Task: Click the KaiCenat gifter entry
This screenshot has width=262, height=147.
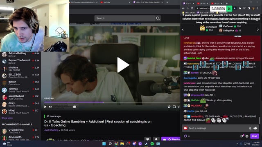Action: click(x=230, y=26)
